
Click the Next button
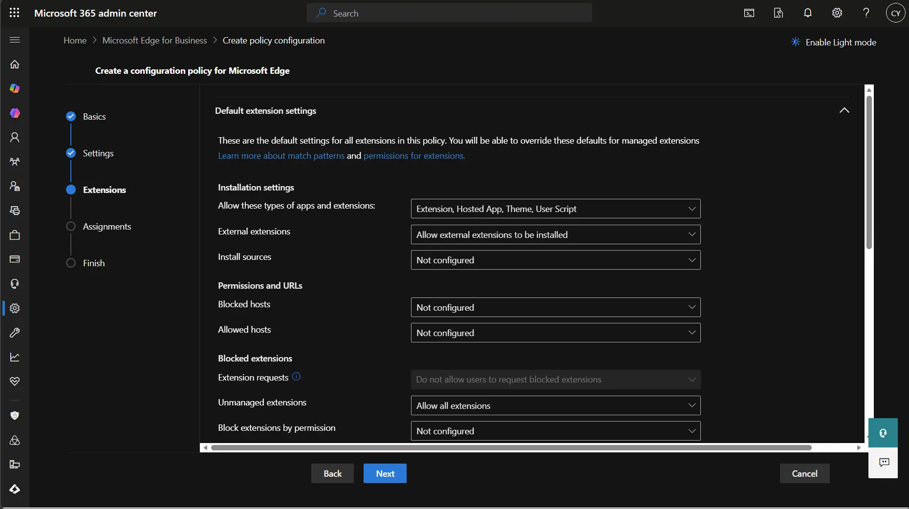click(x=385, y=473)
